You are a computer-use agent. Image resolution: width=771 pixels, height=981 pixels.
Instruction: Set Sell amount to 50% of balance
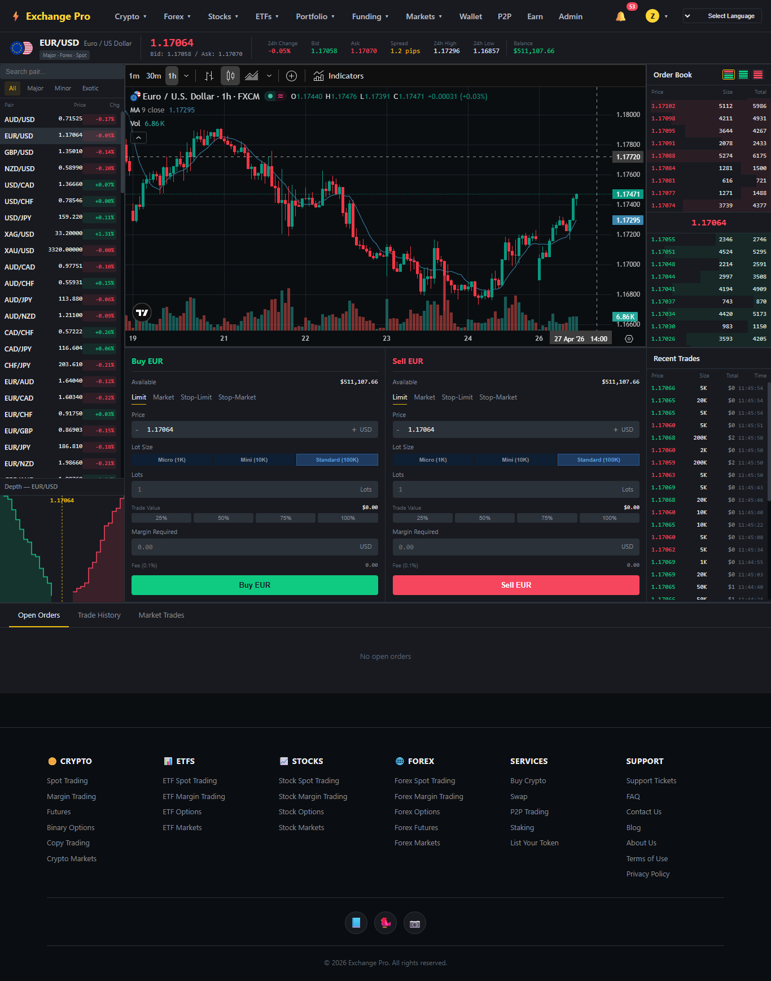pos(485,518)
